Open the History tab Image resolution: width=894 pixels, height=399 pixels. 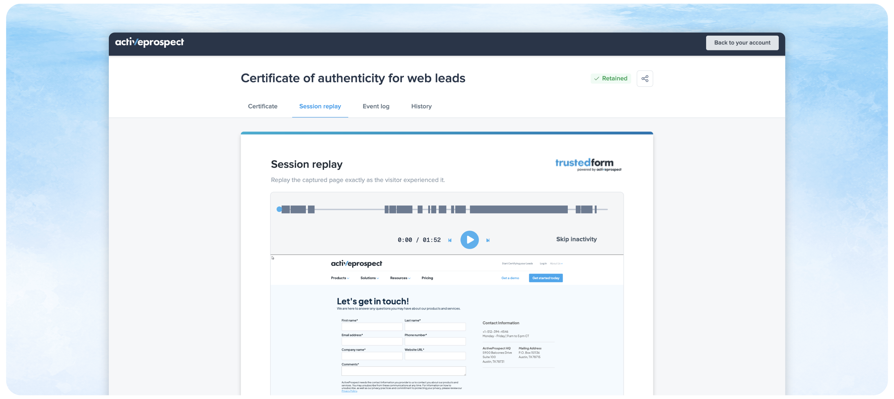coord(421,106)
